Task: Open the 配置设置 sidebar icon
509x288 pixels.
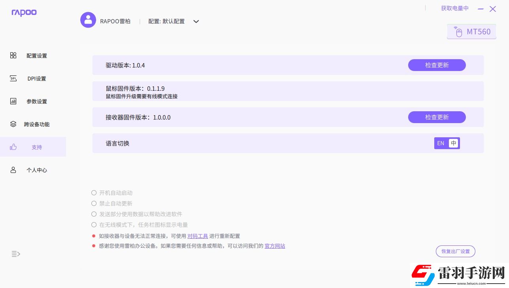Action: [x=13, y=55]
